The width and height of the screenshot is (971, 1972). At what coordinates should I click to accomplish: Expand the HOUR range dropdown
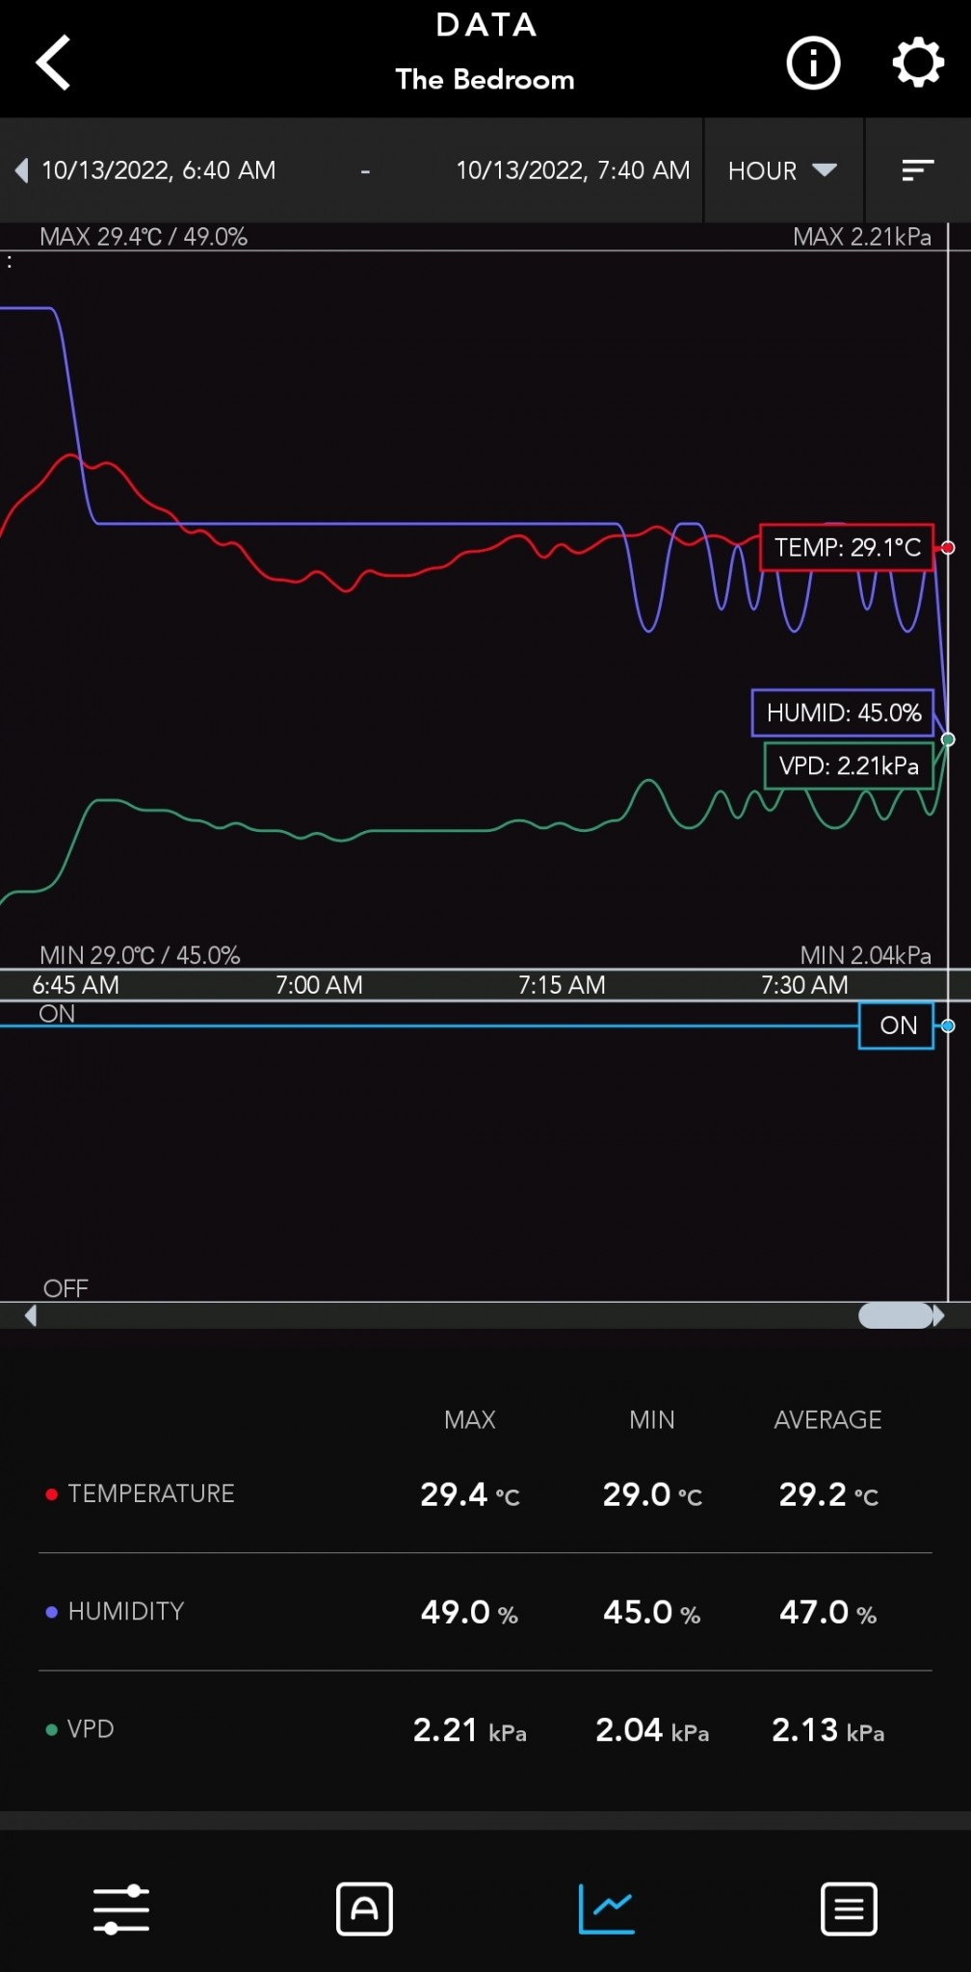point(782,170)
